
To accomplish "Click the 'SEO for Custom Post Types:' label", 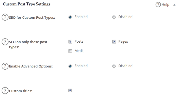I will click(x=32, y=18).
